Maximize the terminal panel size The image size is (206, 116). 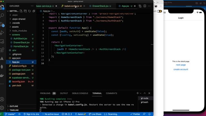pos(145,93)
